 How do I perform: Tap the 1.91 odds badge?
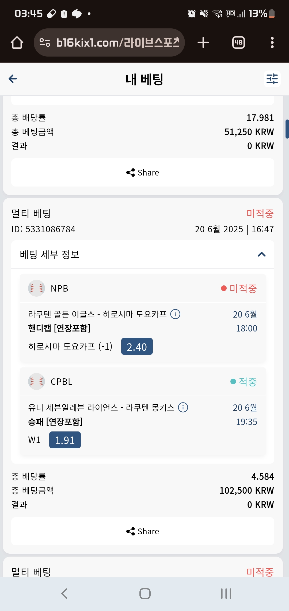click(x=65, y=440)
